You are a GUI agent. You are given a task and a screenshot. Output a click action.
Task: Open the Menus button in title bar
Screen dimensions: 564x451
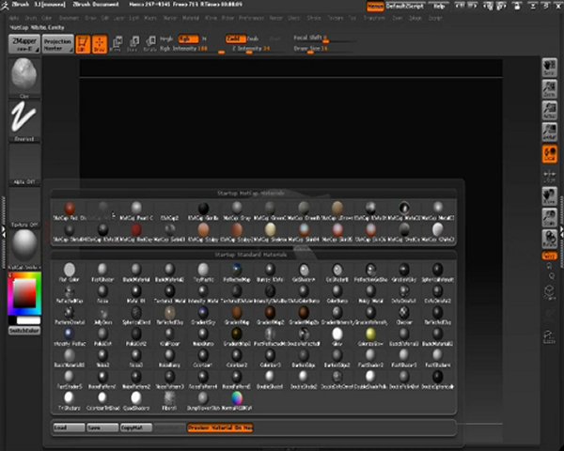(x=375, y=6)
